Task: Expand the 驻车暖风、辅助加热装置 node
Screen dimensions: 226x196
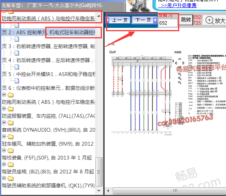Action: coord(4,136)
